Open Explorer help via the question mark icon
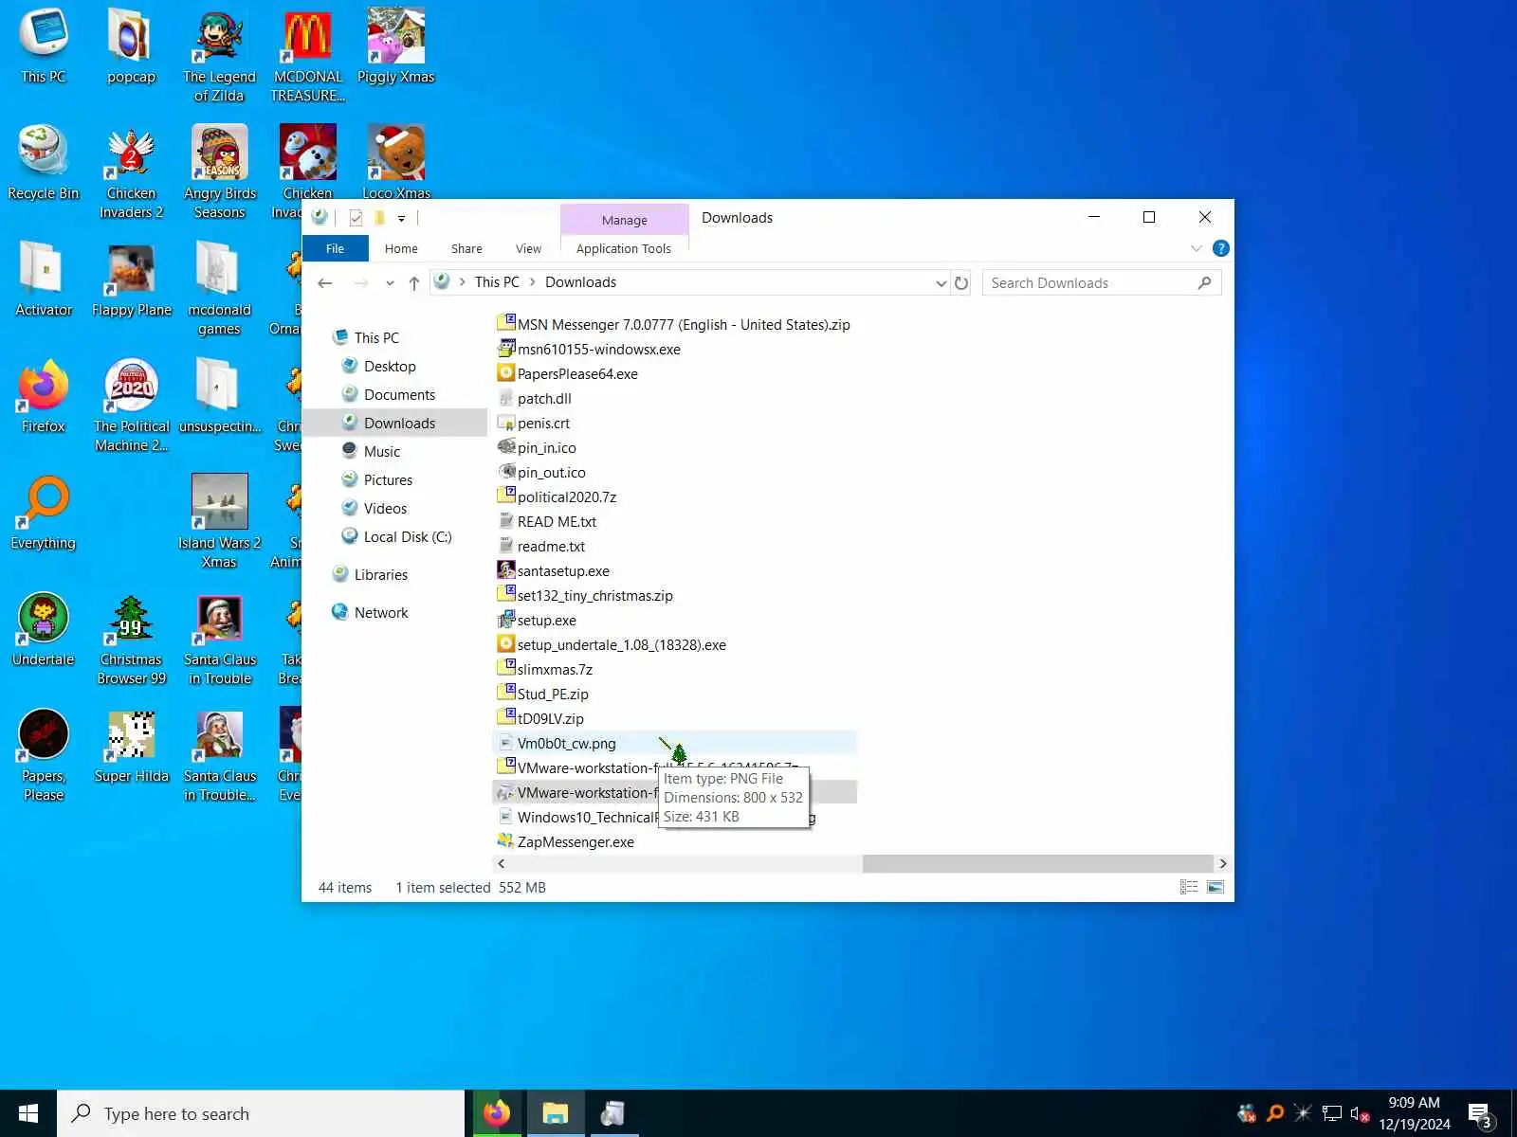This screenshot has width=1517, height=1137. tap(1221, 248)
